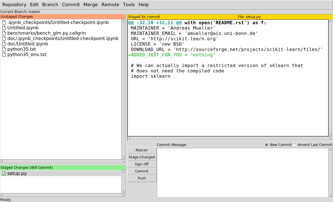
Task: Open the Branch menu
Action: [50, 5]
